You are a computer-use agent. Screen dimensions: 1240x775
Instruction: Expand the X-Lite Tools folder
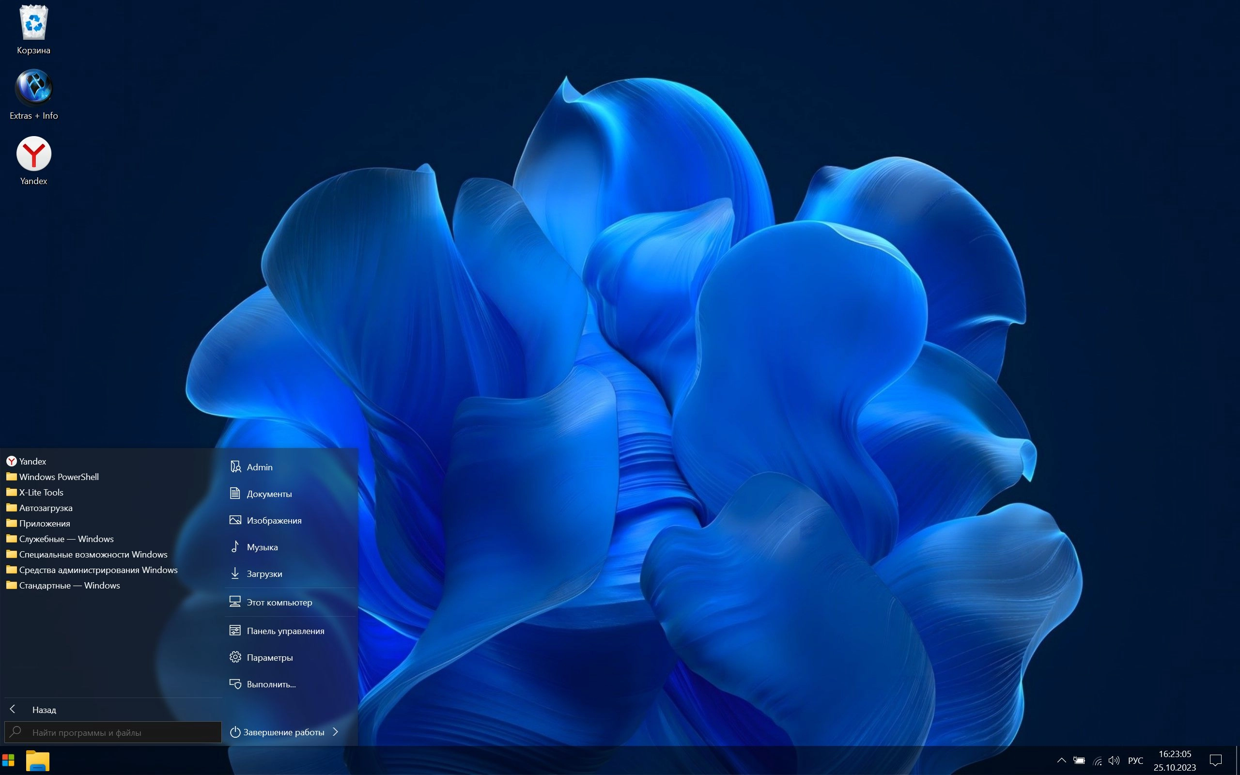(x=41, y=493)
